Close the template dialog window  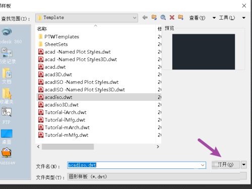pyautogui.click(x=244, y=6)
